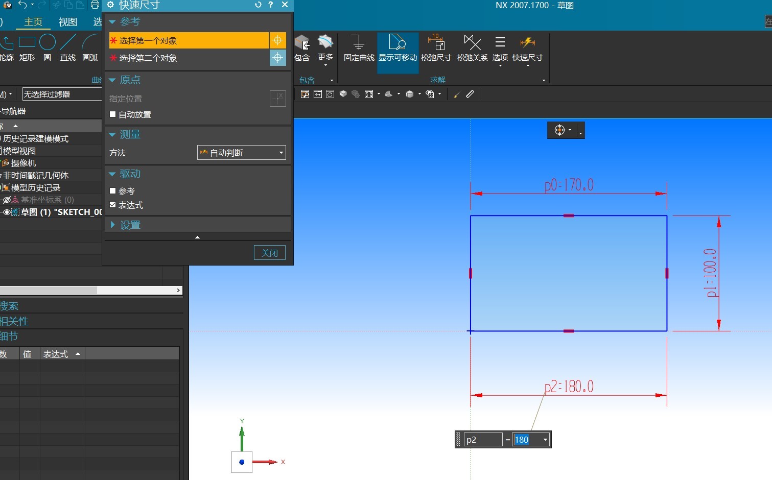Click the p2 dimension name input field
772x480 pixels.
[x=483, y=440]
